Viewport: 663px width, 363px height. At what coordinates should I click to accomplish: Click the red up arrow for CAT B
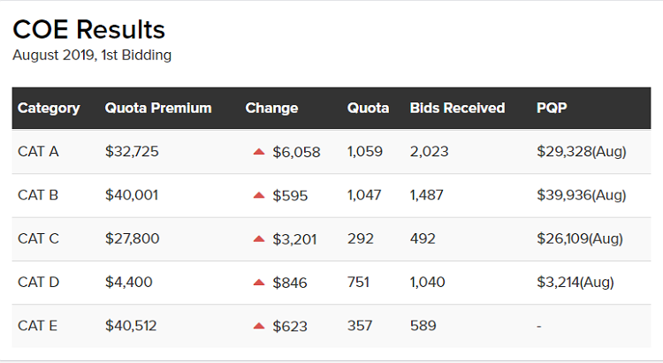pyautogui.click(x=259, y=195)
